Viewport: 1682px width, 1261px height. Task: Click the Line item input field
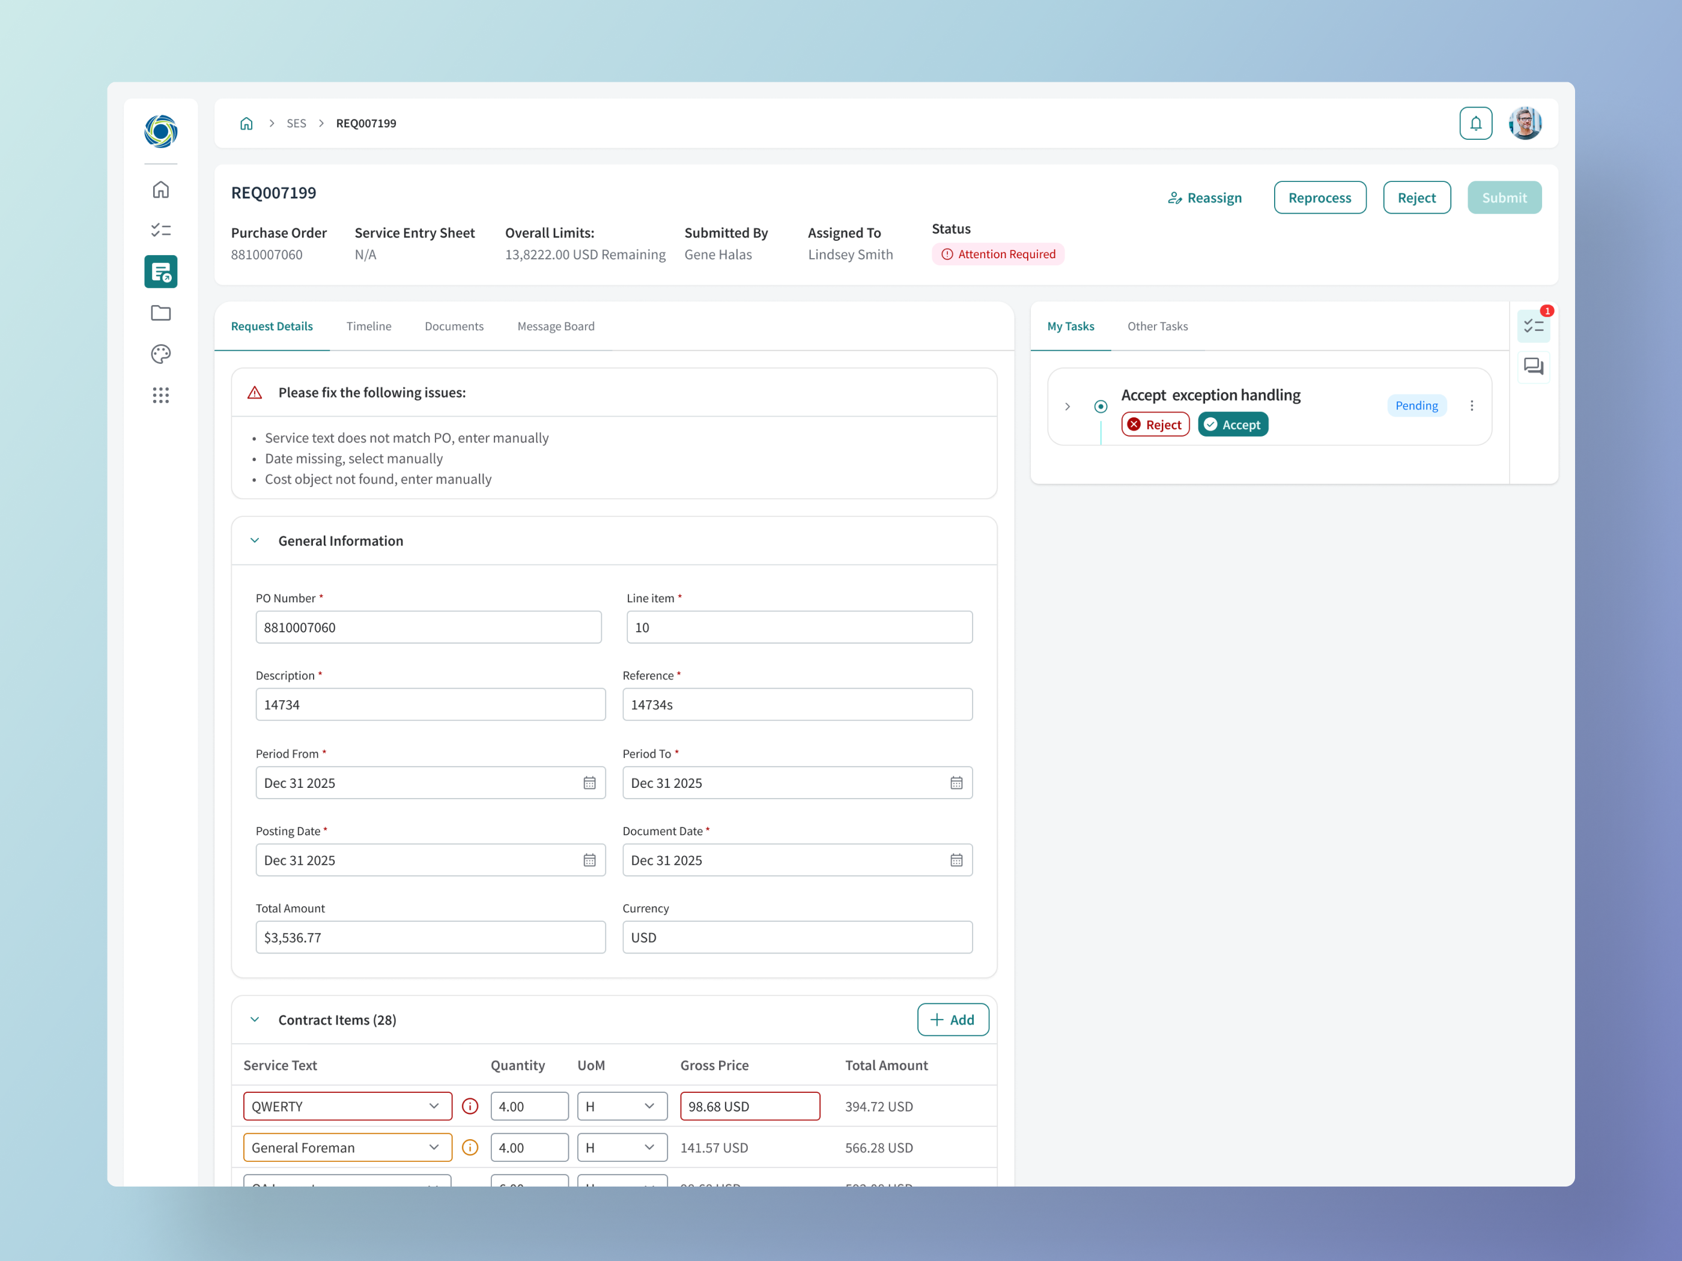799,627
